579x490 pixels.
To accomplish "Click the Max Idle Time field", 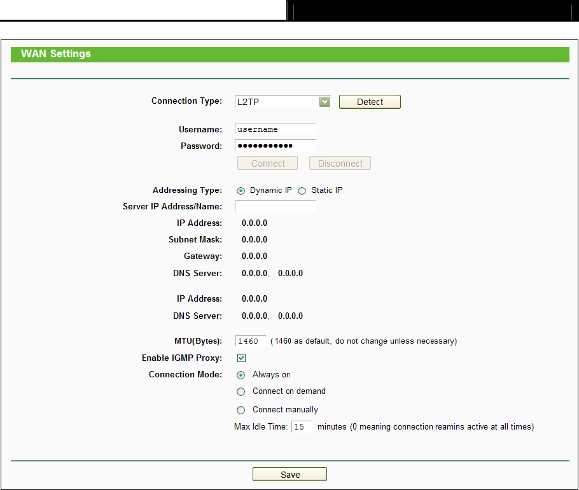I will click(302, 427).
